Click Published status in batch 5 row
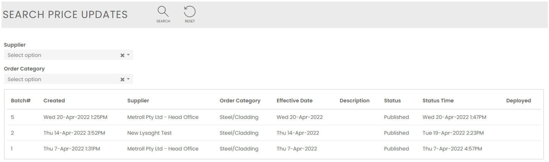Image resolution: width=549 pixels, height=162 pixels. [x=396, y=117]
